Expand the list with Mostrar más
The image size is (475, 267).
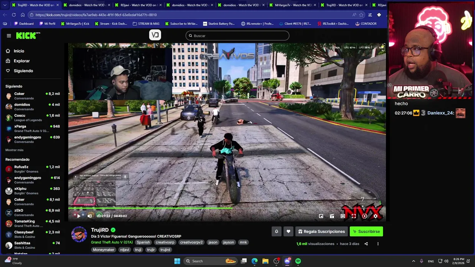(14, 150)
